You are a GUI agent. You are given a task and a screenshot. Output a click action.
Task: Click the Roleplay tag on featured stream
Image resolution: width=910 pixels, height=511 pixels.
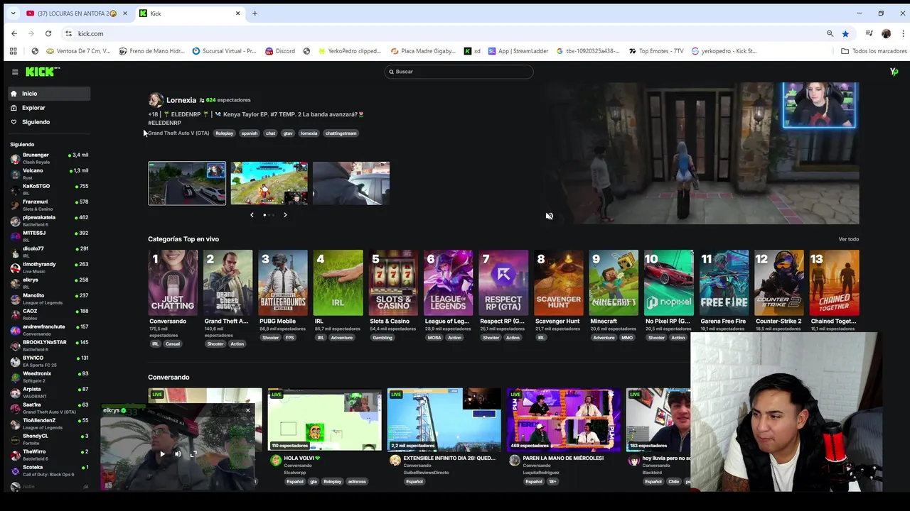225,133
